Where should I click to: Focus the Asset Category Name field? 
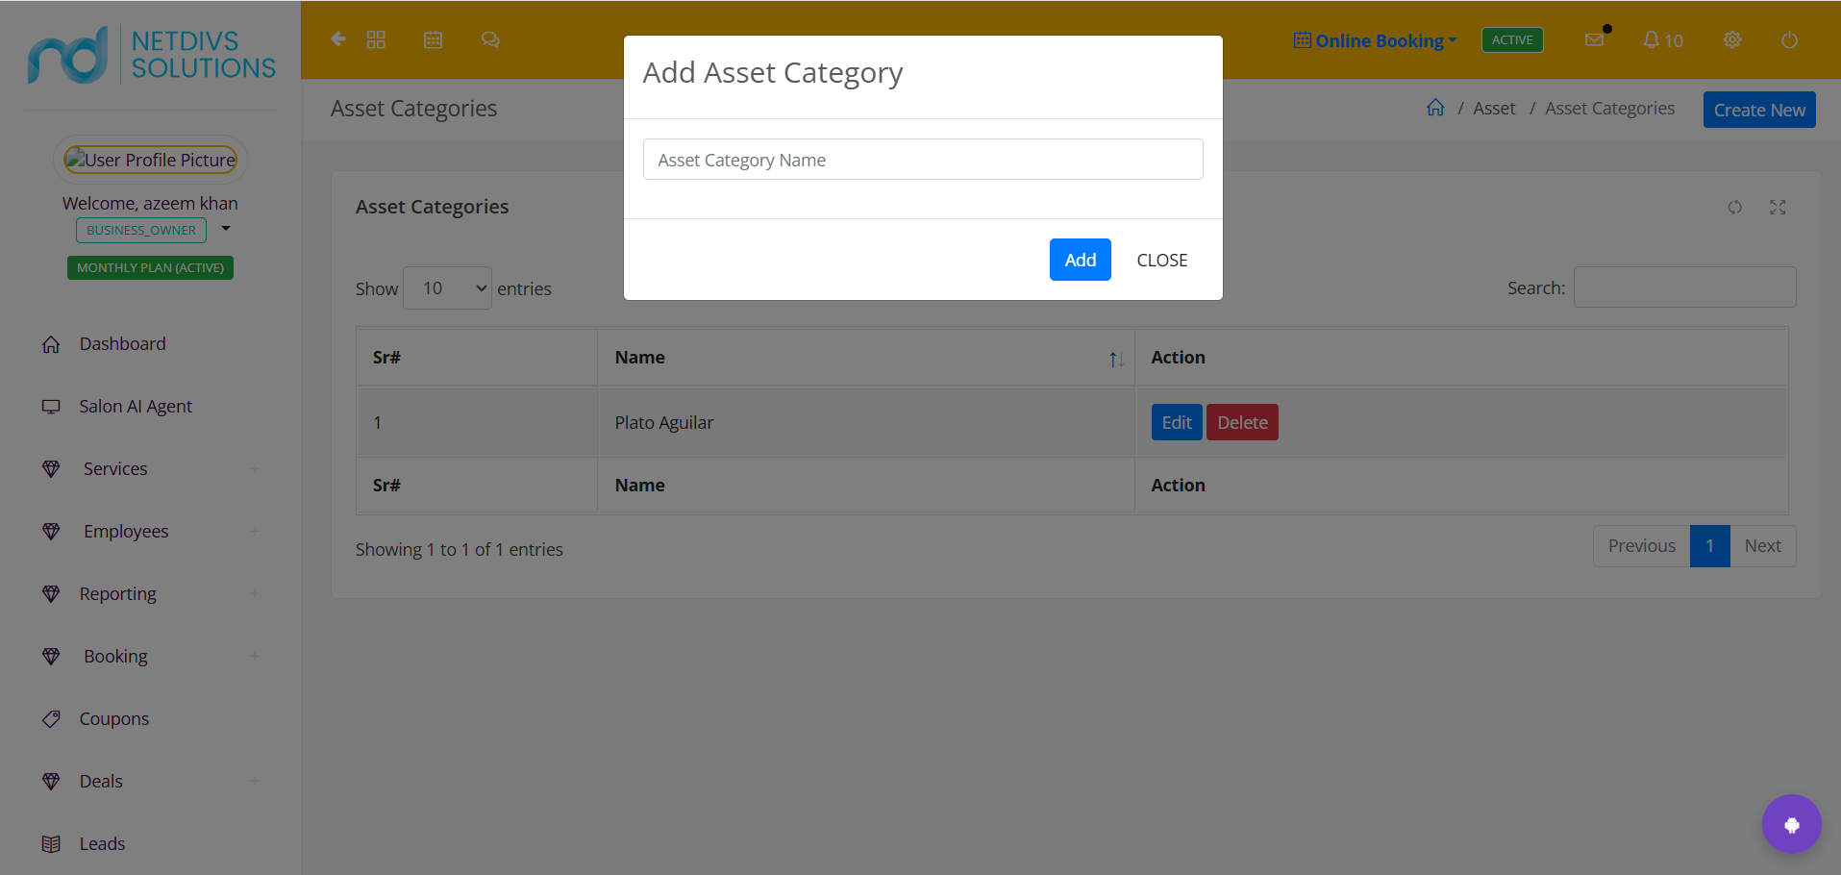[923, 160]
